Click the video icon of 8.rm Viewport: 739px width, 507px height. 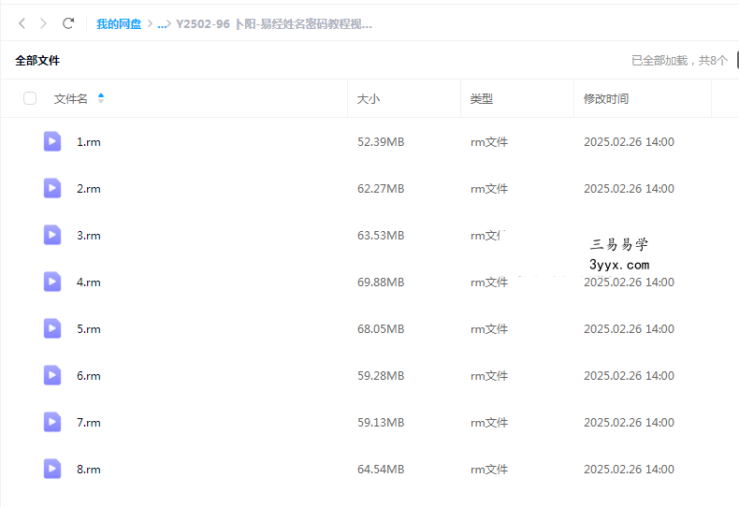[52, 469]
